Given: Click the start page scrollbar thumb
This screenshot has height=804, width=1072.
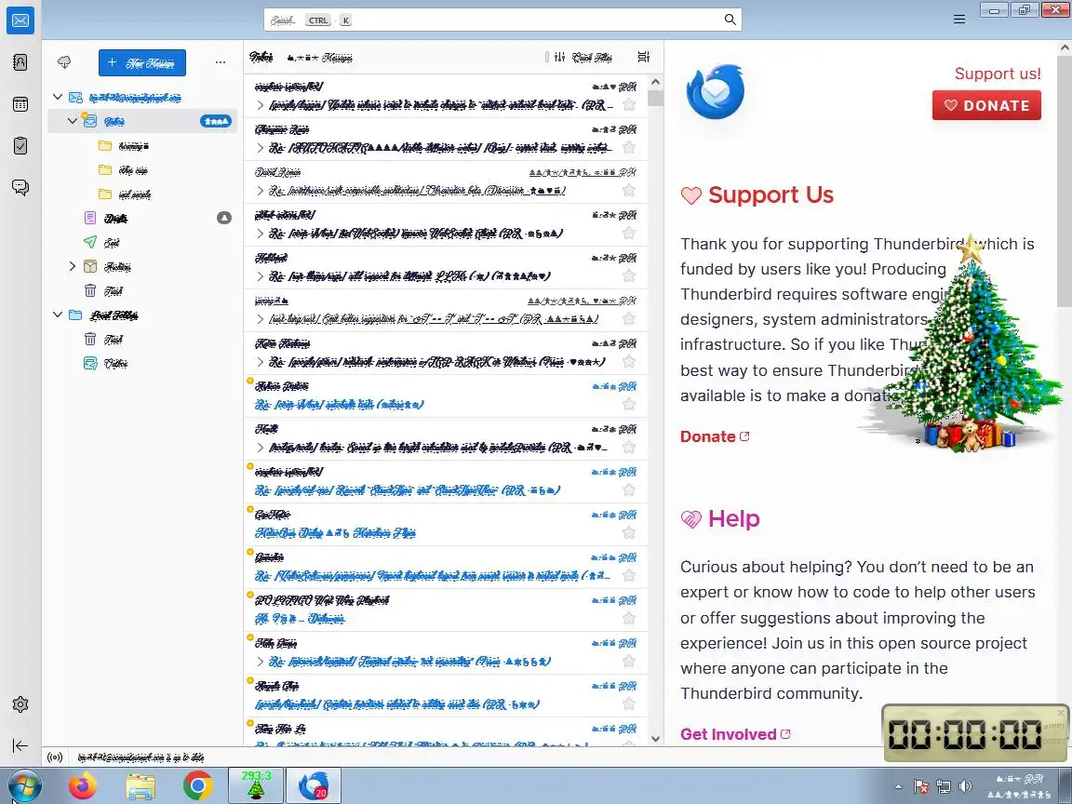Looking at the screenshot, I should [x=1065, y=181].
